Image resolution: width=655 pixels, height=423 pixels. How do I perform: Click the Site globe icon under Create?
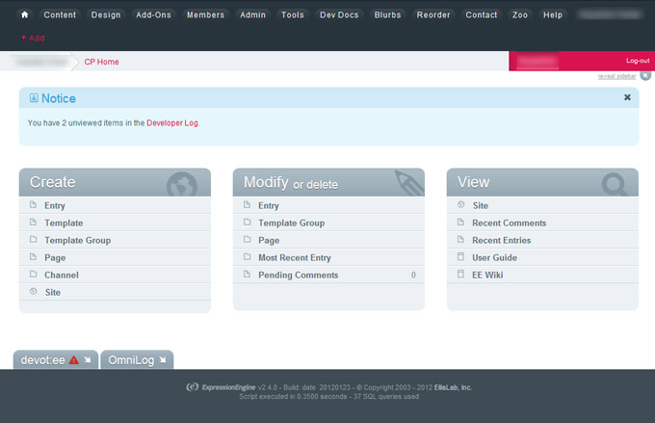point(34,291)
